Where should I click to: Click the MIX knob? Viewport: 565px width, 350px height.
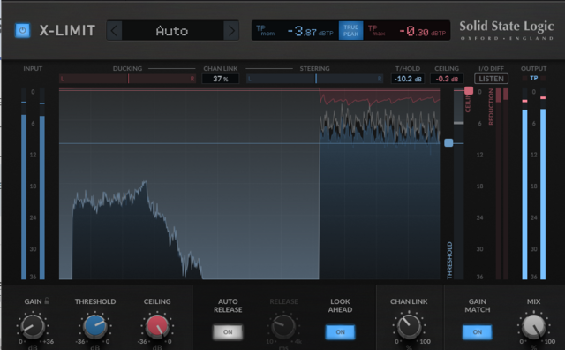point(533,326)
